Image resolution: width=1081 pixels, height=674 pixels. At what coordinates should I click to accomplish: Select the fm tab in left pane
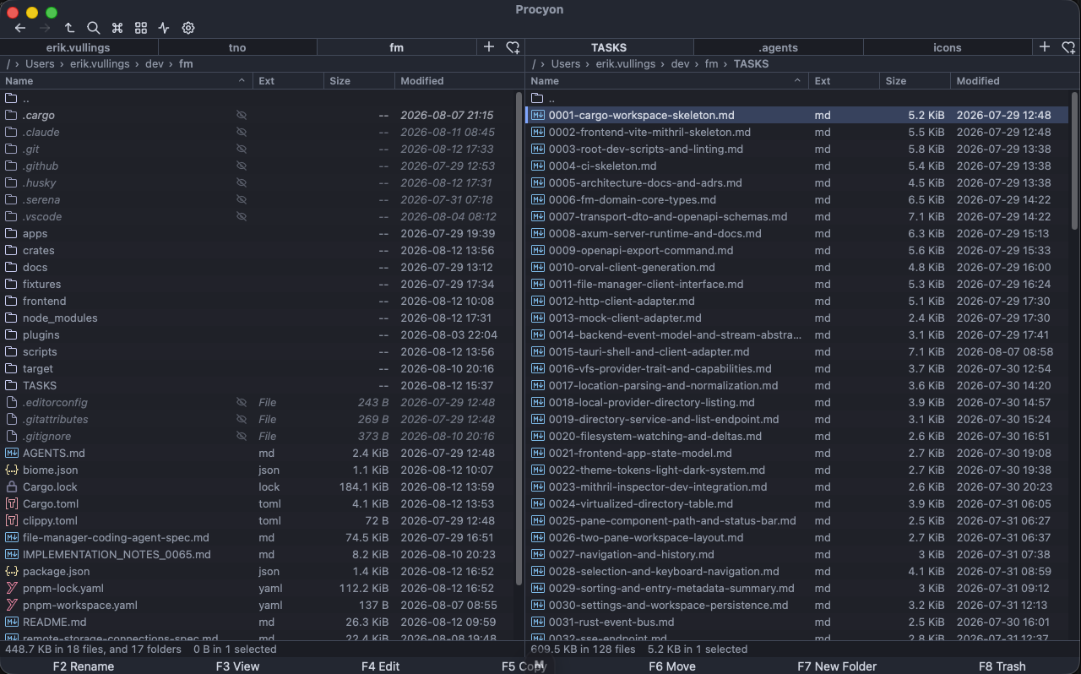[x=396, y=47]
